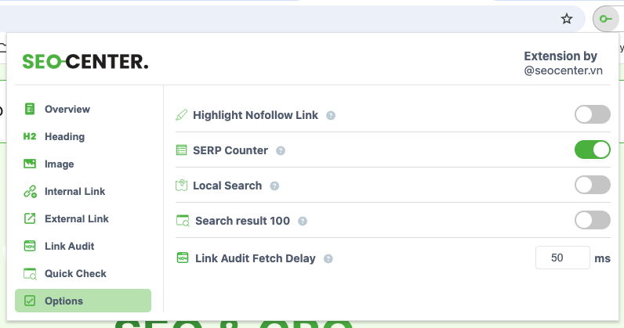
Task: Enable the Local Search toggle
Action: tap(592, 186)
